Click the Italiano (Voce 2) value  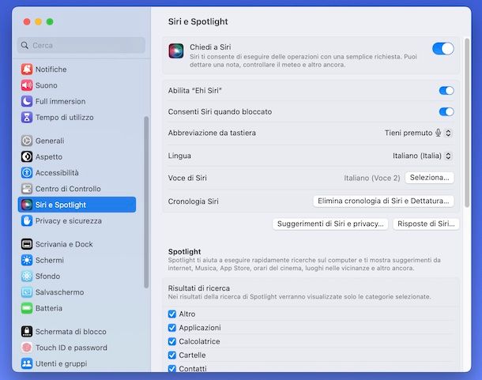tap(372, 178)
